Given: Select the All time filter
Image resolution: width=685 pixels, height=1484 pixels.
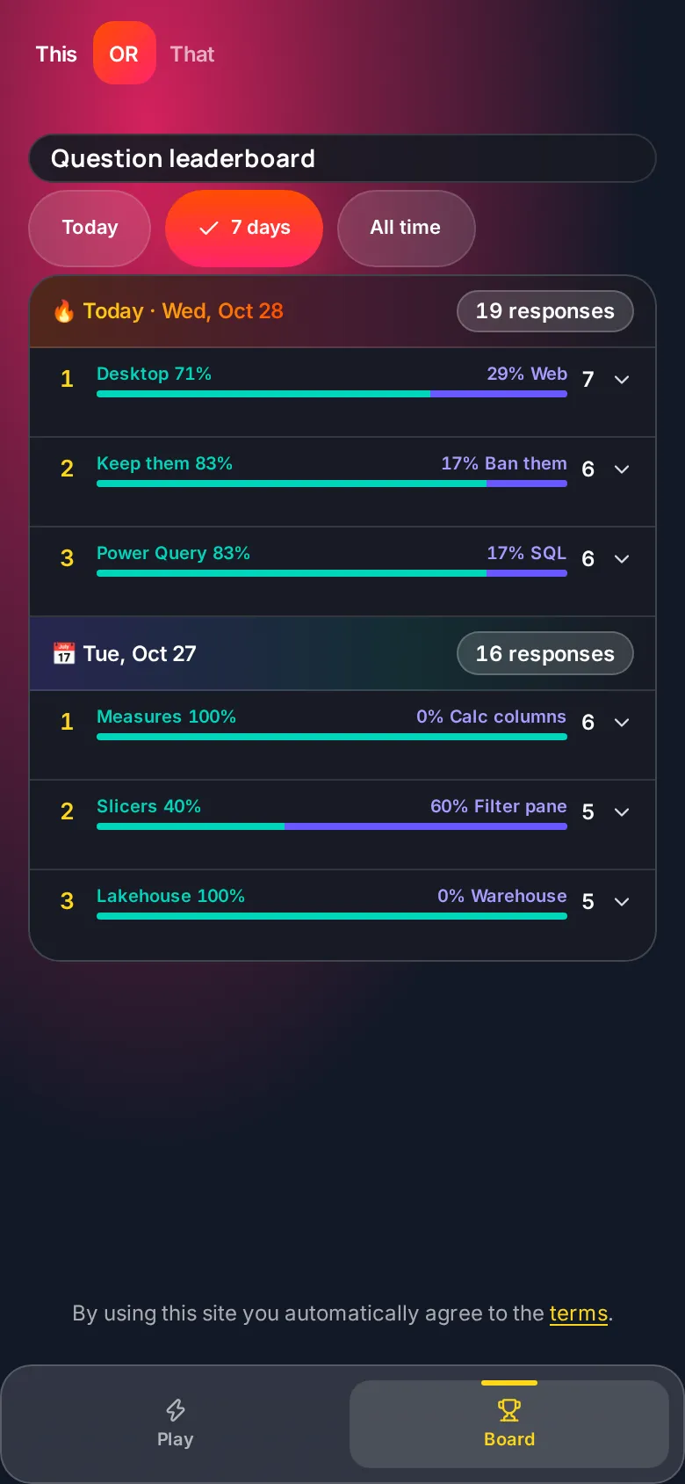Looking at the screenshot, I should [x=406, y=229].
